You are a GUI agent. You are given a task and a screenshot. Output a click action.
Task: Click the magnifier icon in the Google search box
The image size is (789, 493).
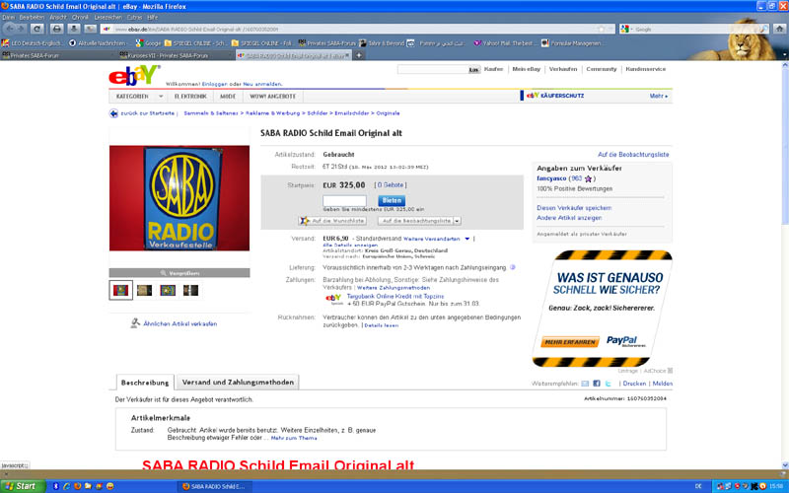point(763,30)
